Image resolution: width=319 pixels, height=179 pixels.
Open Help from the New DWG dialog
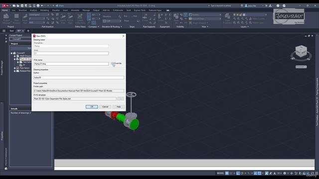click(119, 106)
